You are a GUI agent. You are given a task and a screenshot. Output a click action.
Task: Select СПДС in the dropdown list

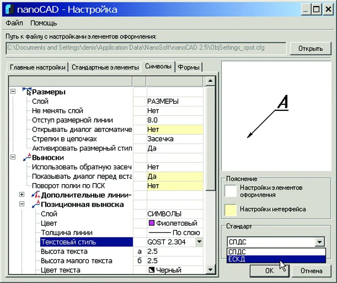276,252
